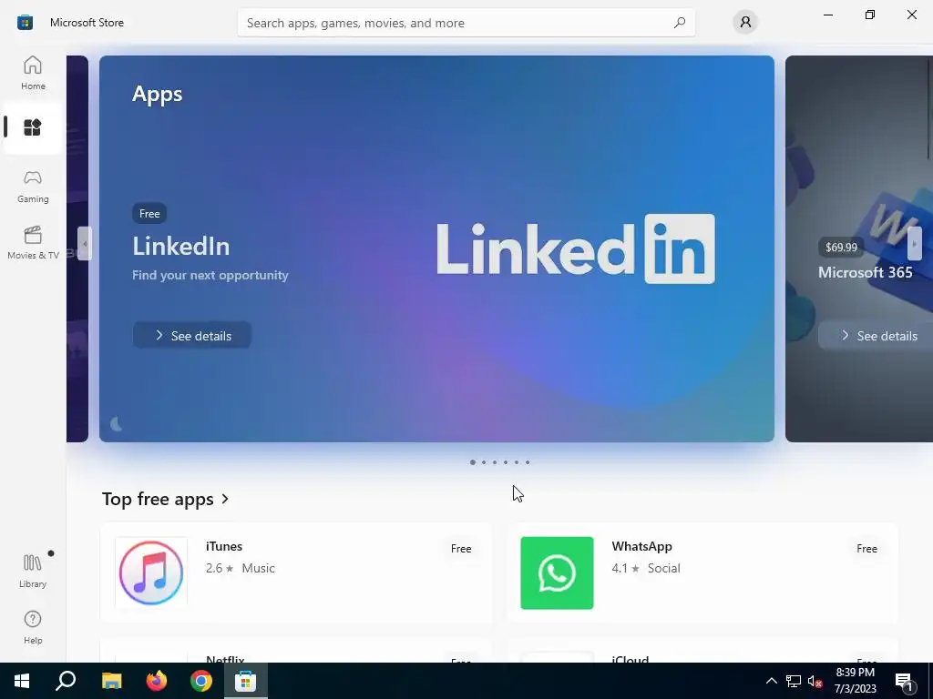Select the fifth carousel page dot

click(x=517, y=462)
